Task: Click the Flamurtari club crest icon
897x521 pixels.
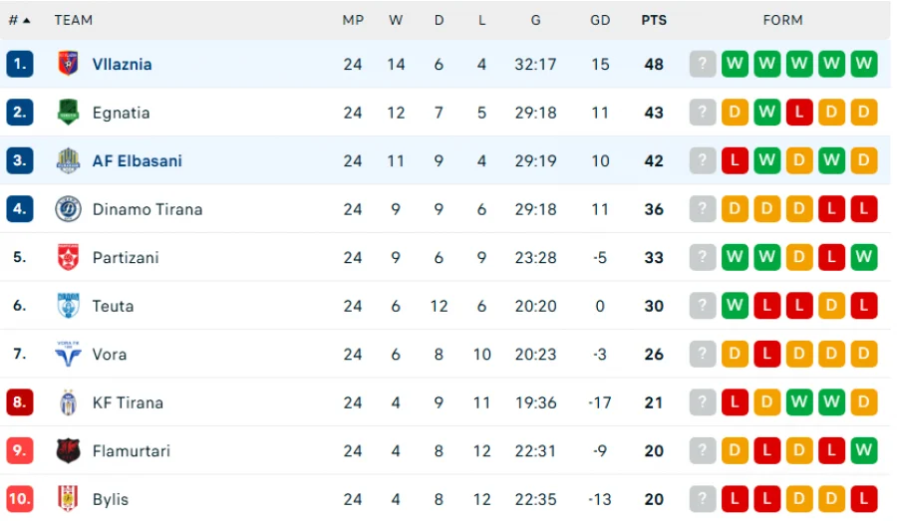Action: point(68,450)
